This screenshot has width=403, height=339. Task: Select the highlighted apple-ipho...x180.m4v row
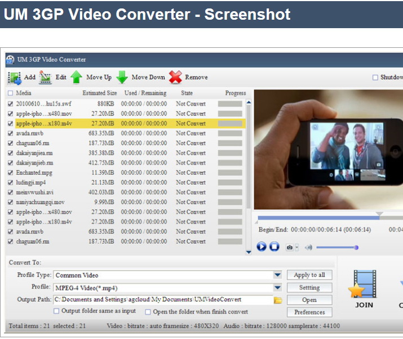click(x=130, y=123)
